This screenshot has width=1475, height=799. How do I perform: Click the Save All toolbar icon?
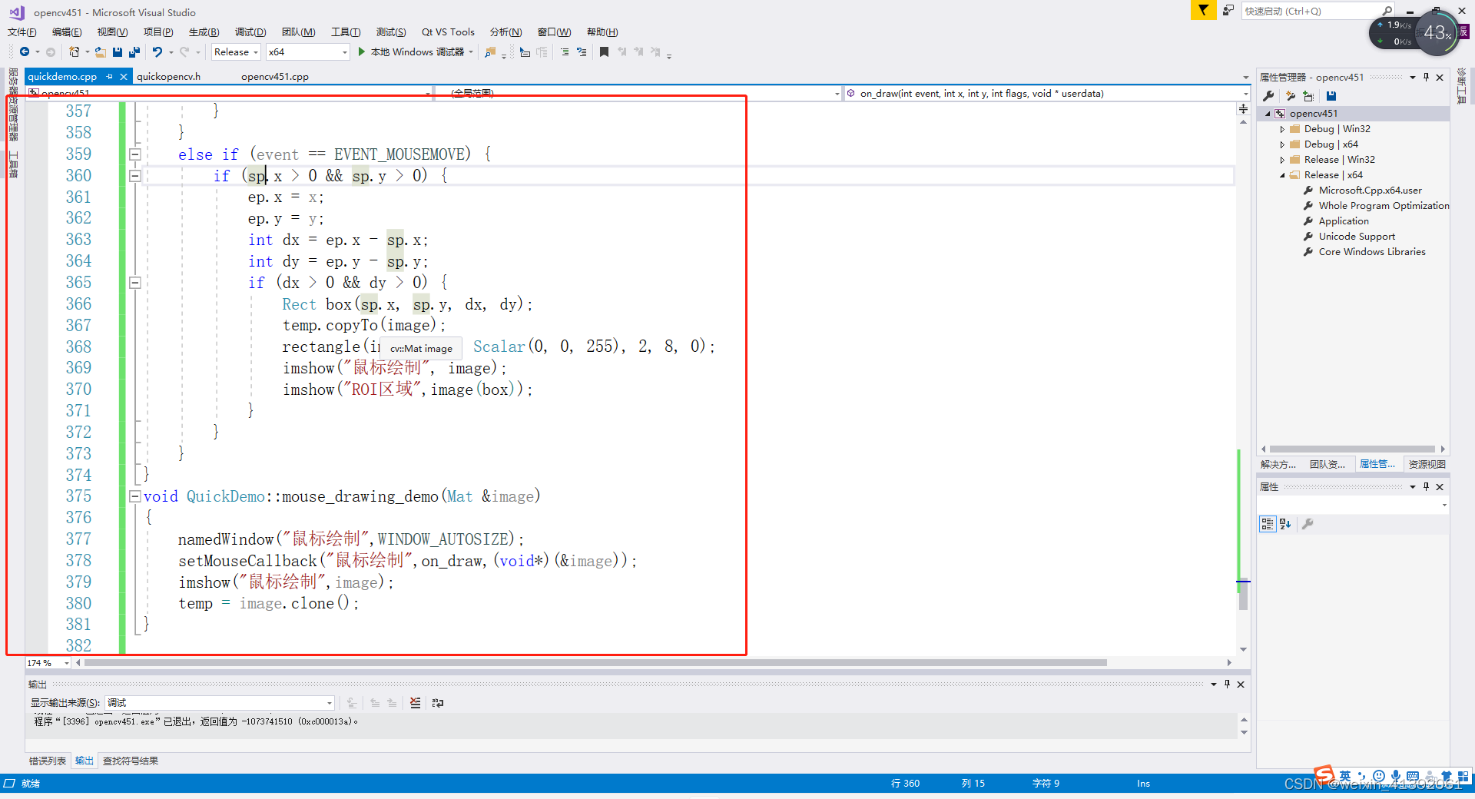point(134,52)
